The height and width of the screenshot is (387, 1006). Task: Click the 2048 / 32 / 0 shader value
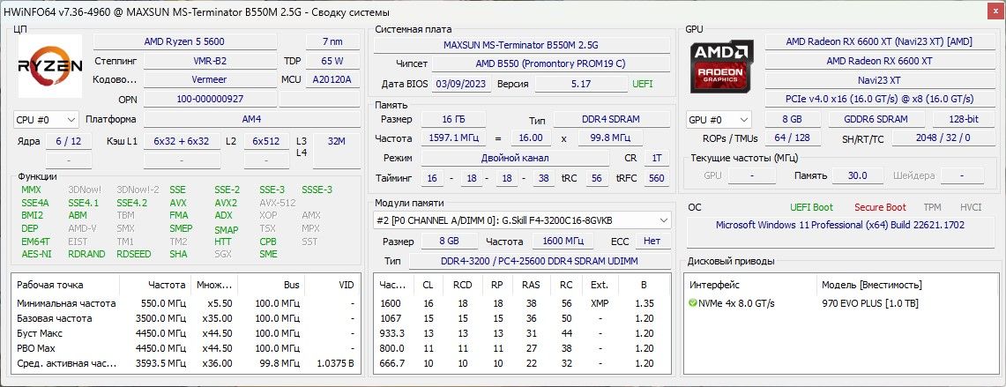pyautogui.click(x=943, y=138)
